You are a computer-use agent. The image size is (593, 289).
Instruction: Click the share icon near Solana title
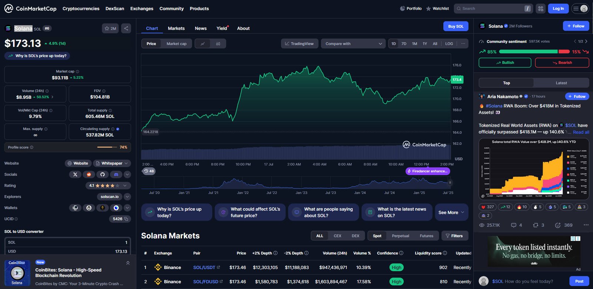click(x=126, y=28)
